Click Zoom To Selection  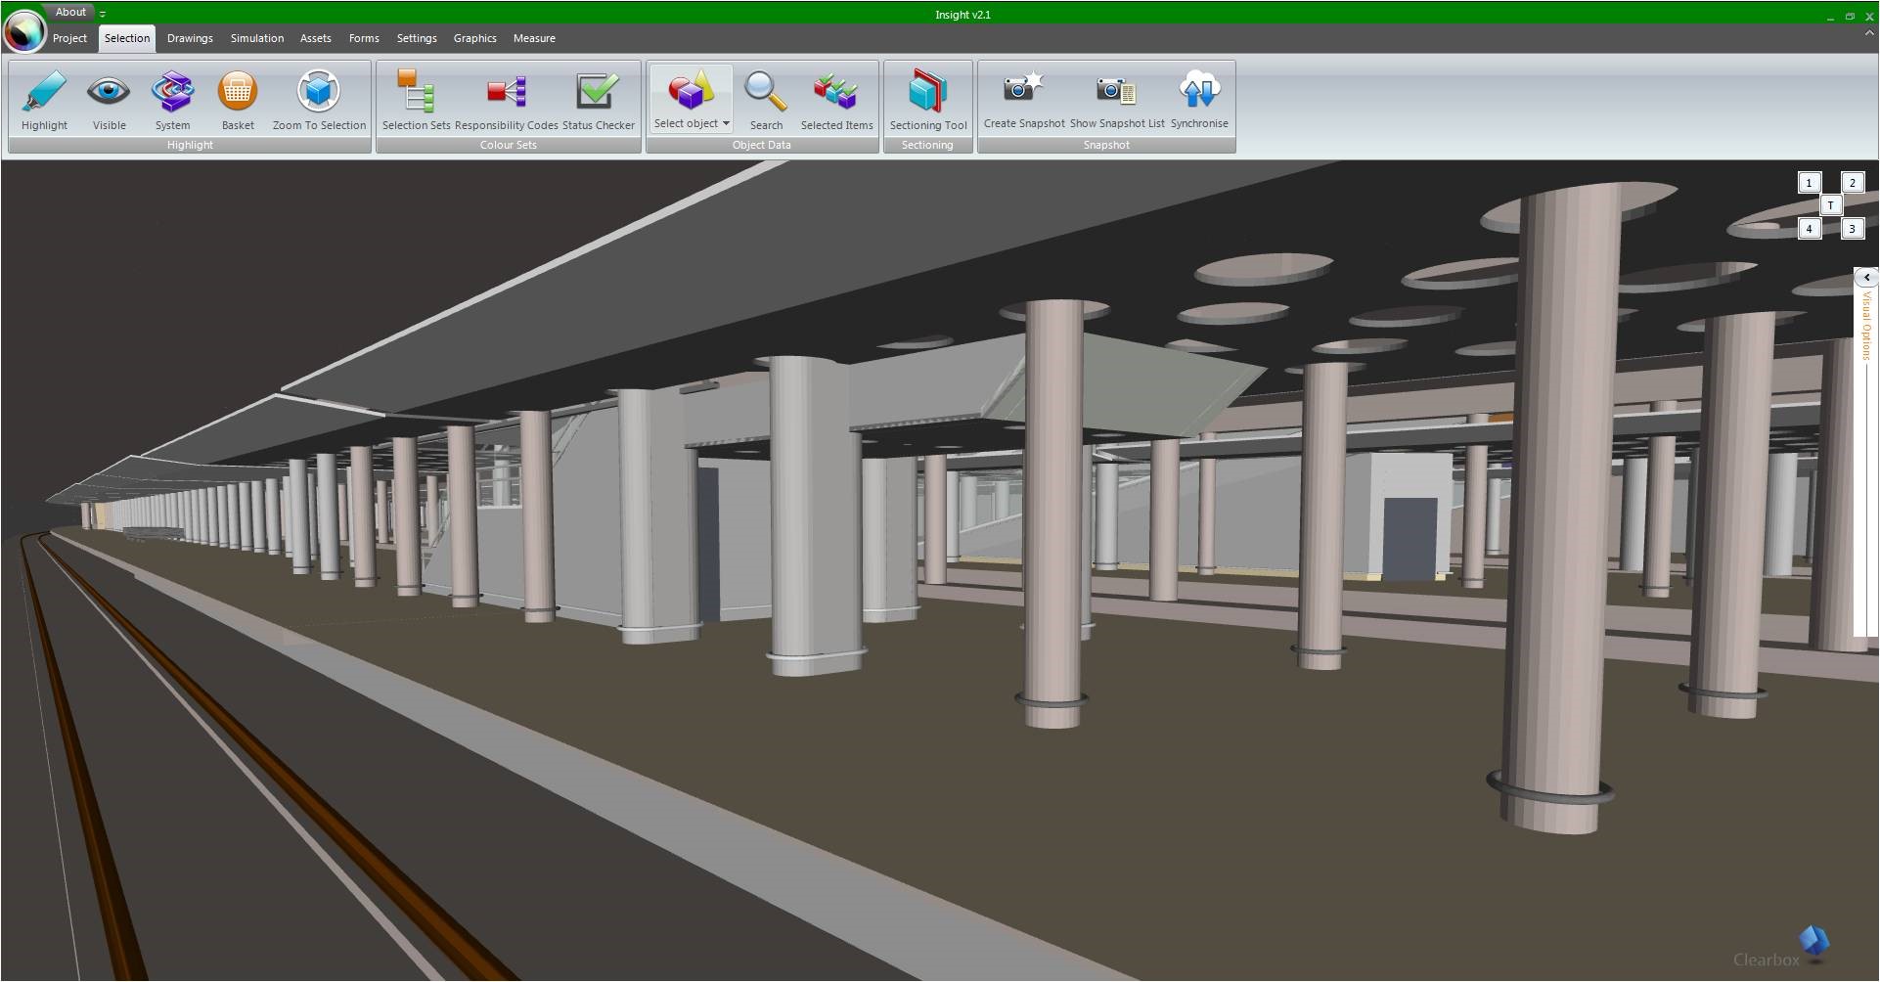(x=319, y=100)
